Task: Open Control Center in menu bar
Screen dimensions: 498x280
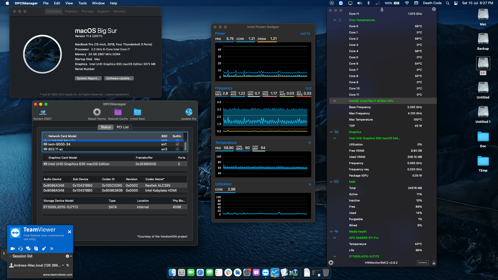Action: [x=456, y=3]
